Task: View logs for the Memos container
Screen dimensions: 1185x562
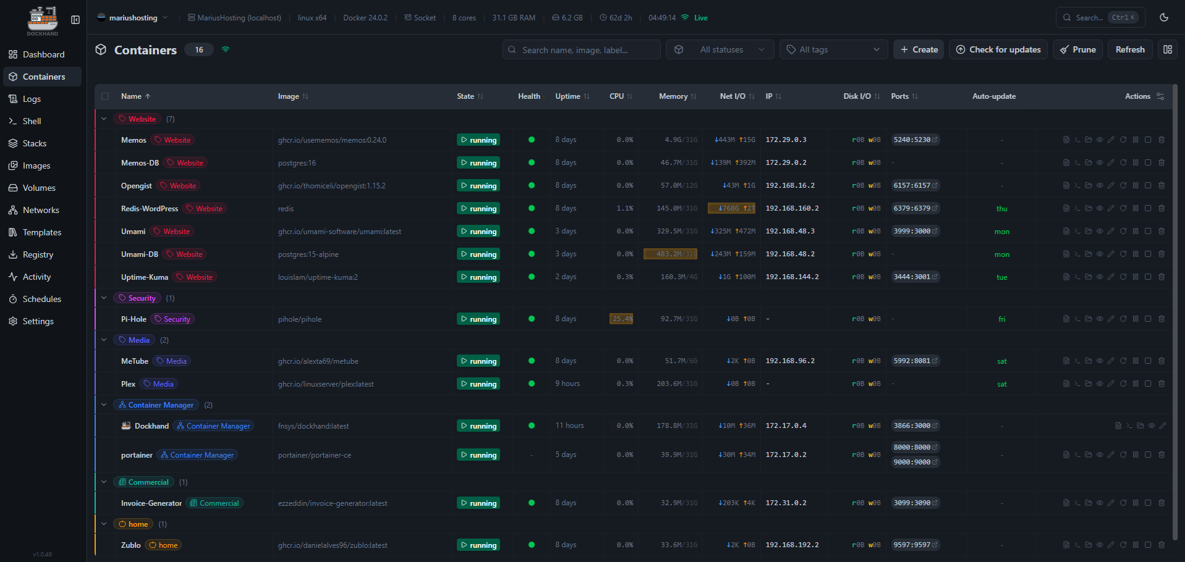Action: [x=1066, y=140]
